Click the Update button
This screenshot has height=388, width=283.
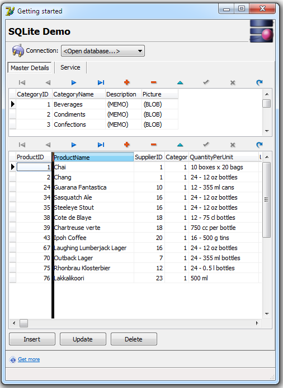[x=83, y=339]
